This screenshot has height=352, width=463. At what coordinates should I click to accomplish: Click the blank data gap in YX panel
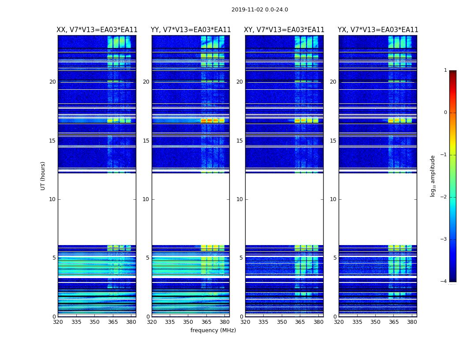(x=377, y=209)
